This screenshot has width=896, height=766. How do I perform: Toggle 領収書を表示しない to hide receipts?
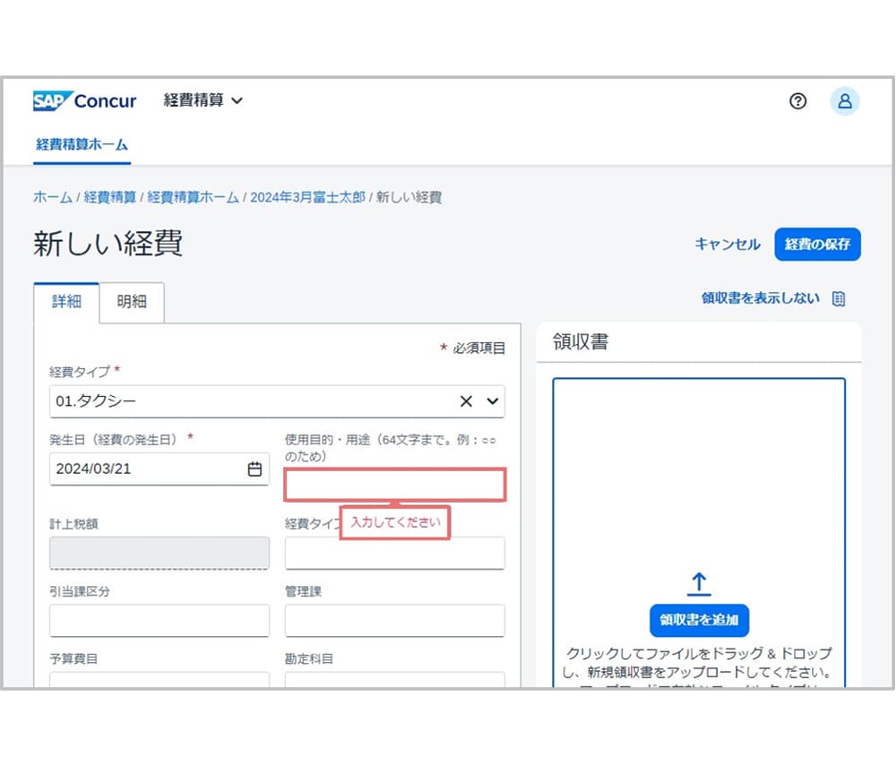point(760,298)
